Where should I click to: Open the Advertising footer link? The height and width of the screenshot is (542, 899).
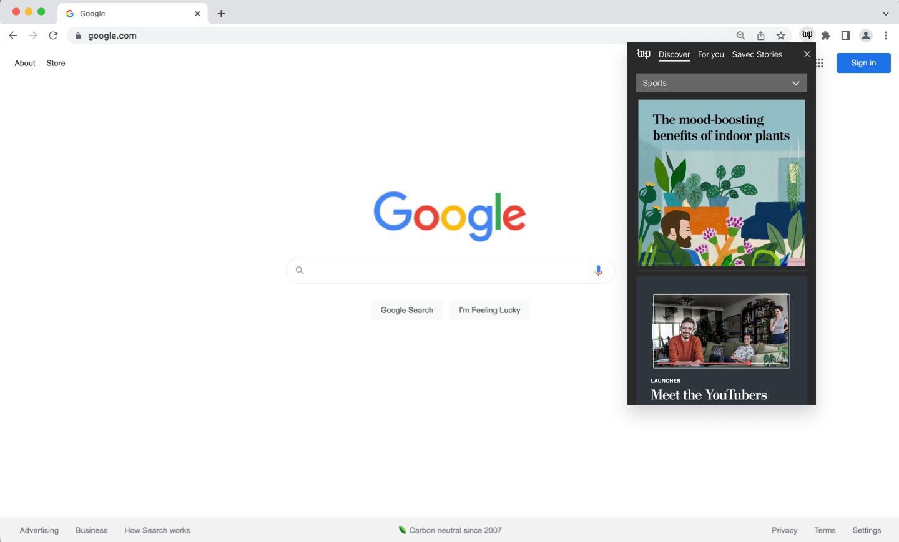[x=39, y=530]
